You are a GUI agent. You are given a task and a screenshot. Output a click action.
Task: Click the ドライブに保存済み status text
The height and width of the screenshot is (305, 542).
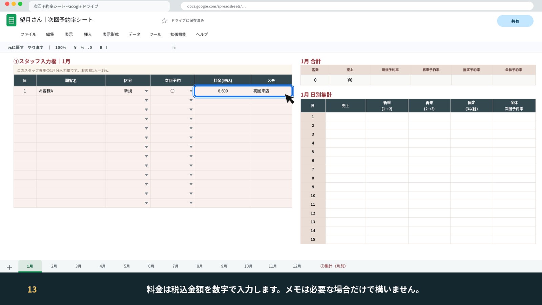pyautogui.click(x=188, y=21)
